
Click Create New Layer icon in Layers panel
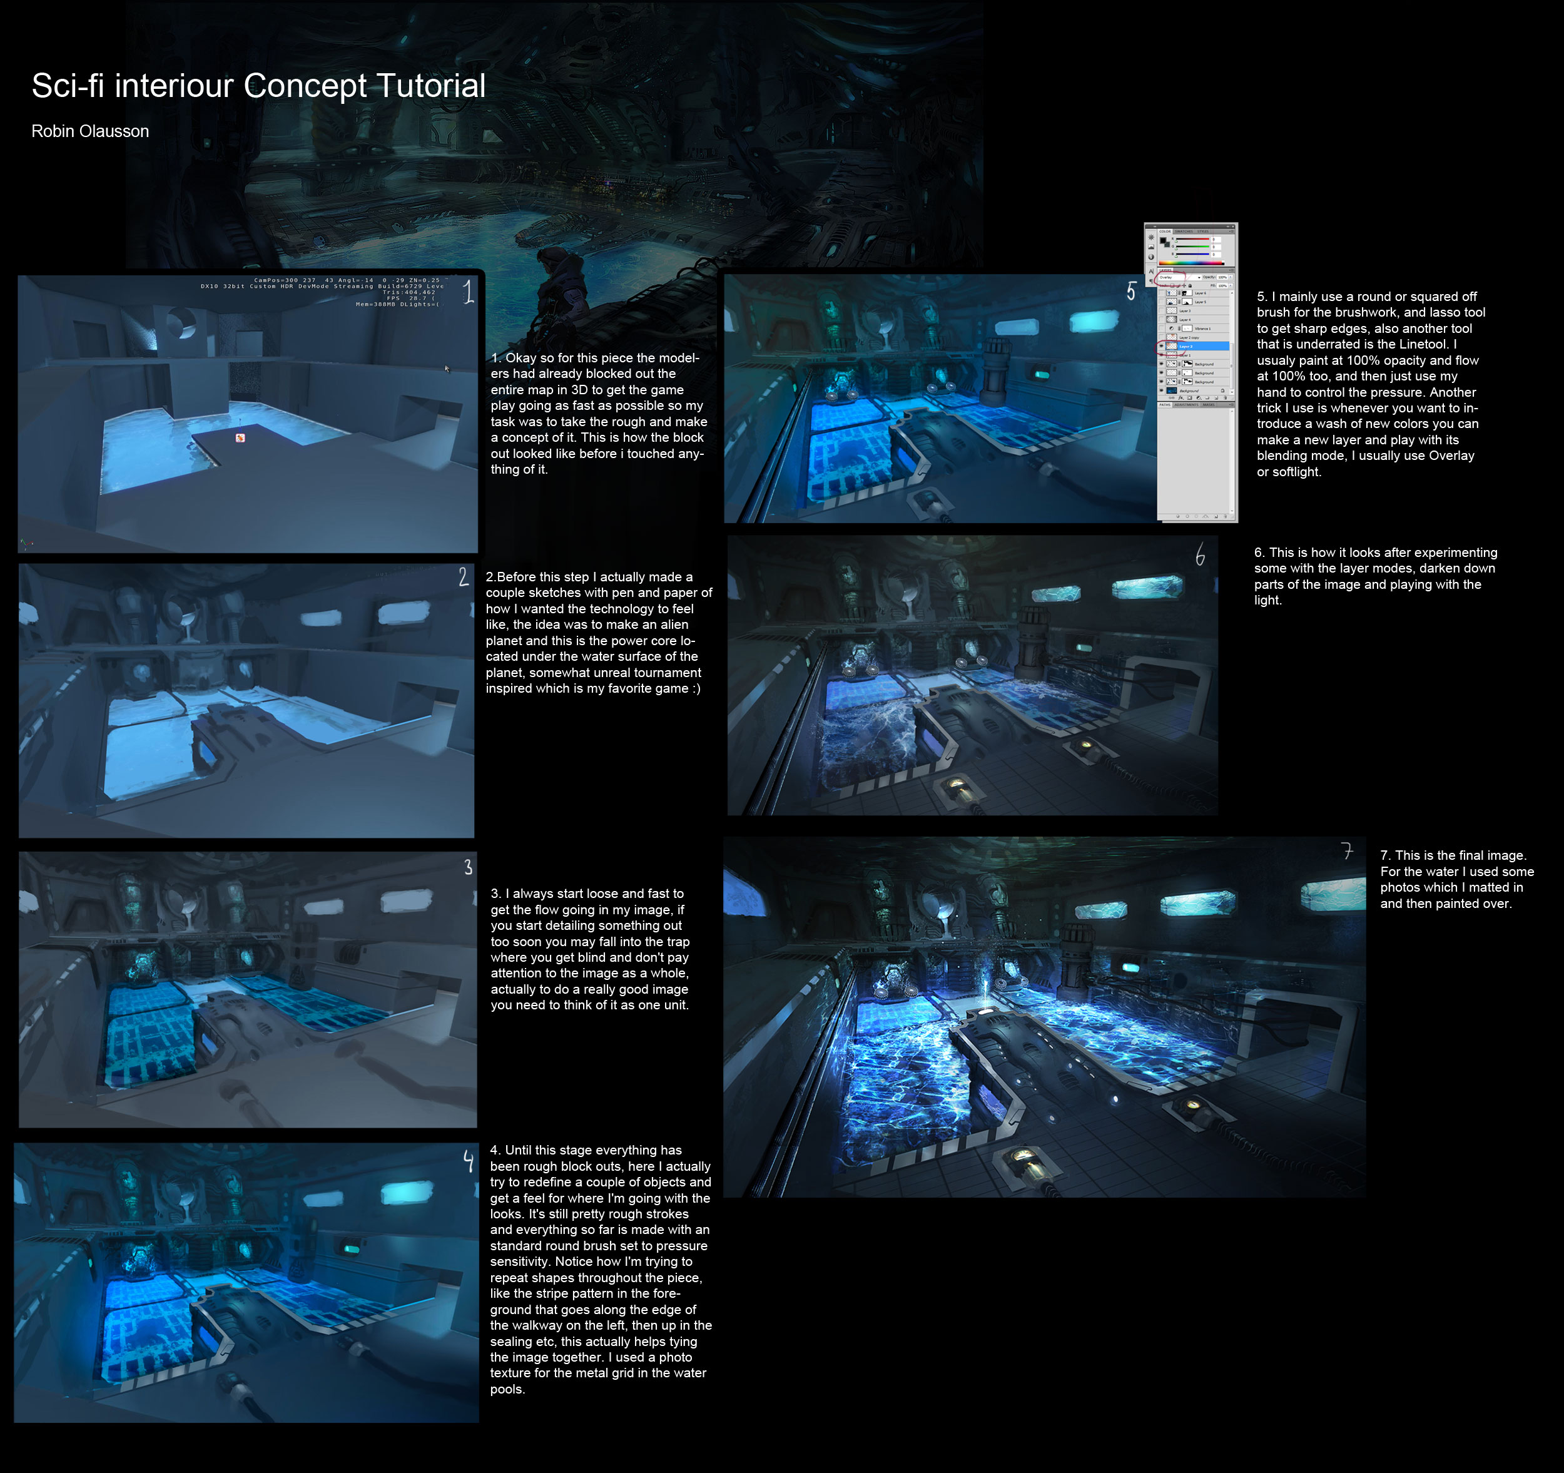click(1217, 398)
